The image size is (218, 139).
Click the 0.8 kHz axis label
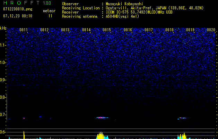pyautogui.click(x=2, y=97)
